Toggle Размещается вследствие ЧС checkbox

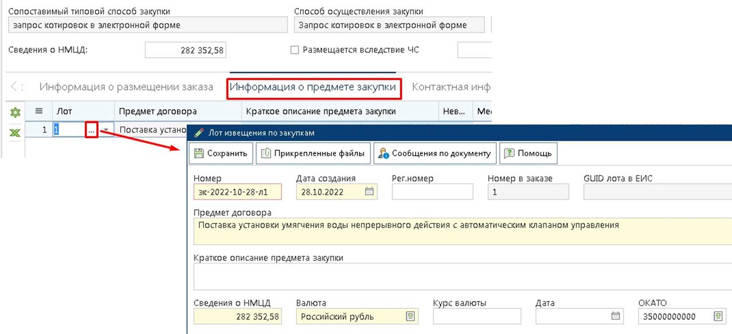point(295,50)
